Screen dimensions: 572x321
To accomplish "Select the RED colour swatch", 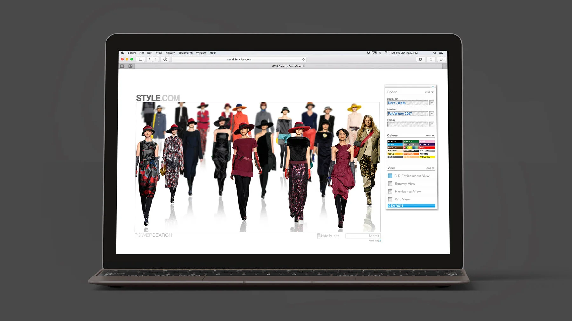I will click(427, 148).
